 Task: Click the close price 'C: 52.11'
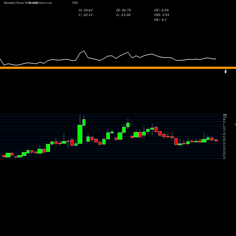[x=85, y=15]
